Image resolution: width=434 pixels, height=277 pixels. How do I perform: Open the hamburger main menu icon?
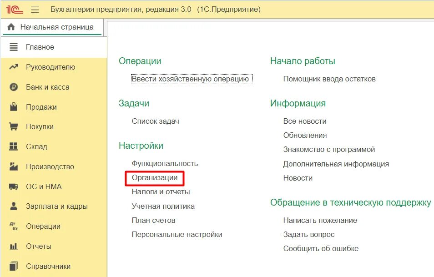coord(35,10)
